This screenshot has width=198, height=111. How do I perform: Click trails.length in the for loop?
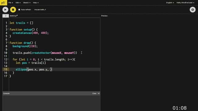coord(54,60)
